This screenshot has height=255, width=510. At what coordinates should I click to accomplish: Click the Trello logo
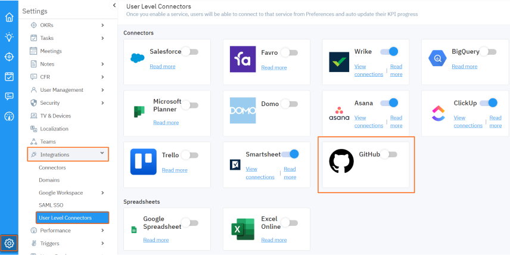[143, 161]
